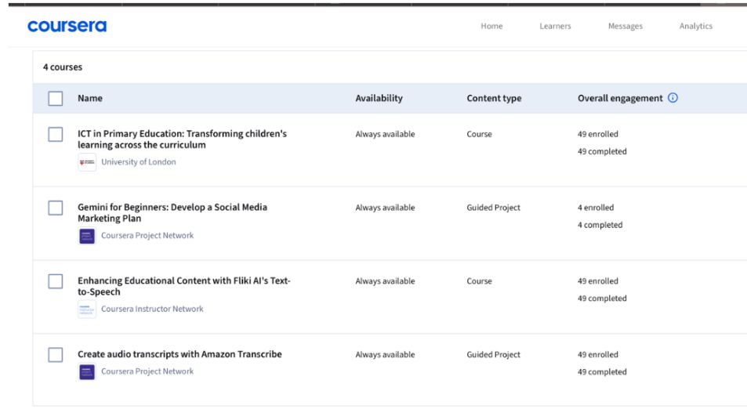
Task: Click '4 enrolled' in the Gemini row
Action: [x=596, y=208]
